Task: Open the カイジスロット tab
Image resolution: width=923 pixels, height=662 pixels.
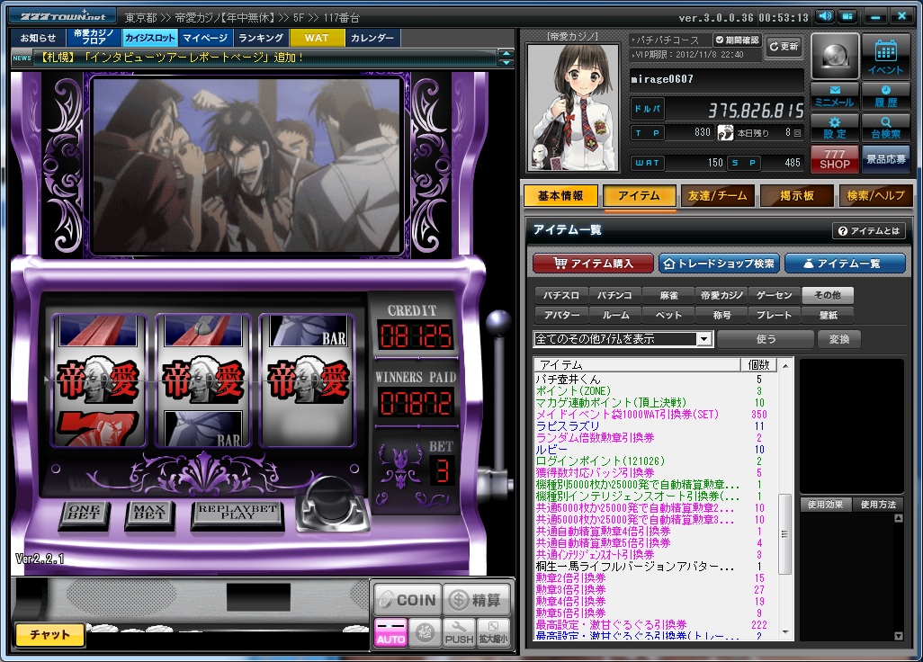Action: click(x=150, y=38)
